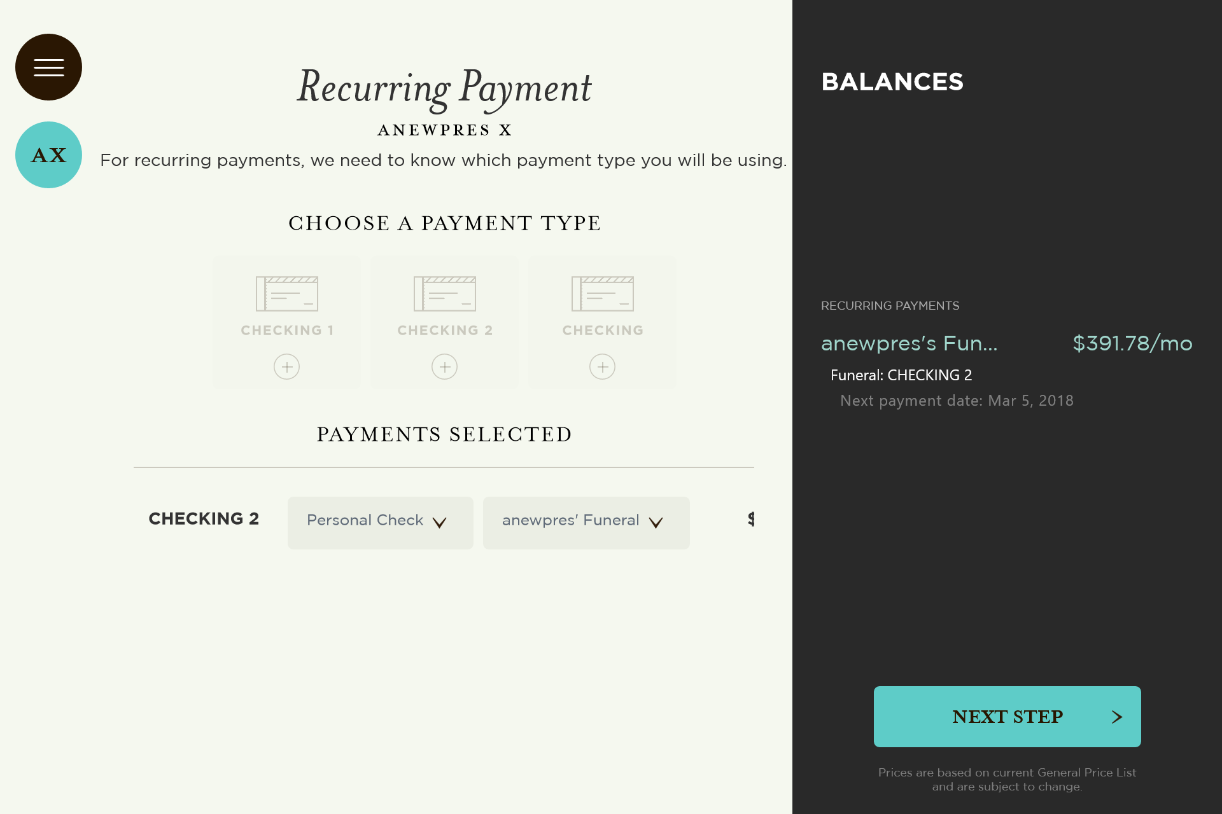1222x814 pixels.
Task: Select the CHECKING 2 check icon
Action: tap(444, 293)
